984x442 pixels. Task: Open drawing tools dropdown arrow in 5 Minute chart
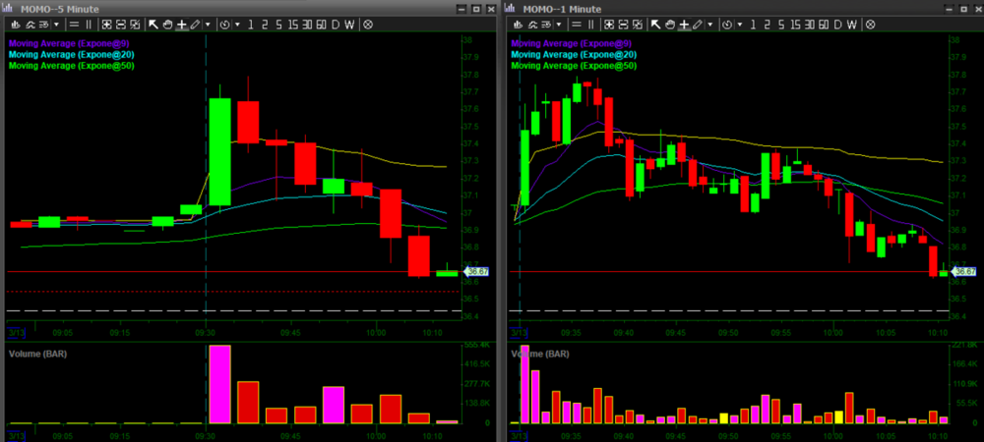coord(208,24)
